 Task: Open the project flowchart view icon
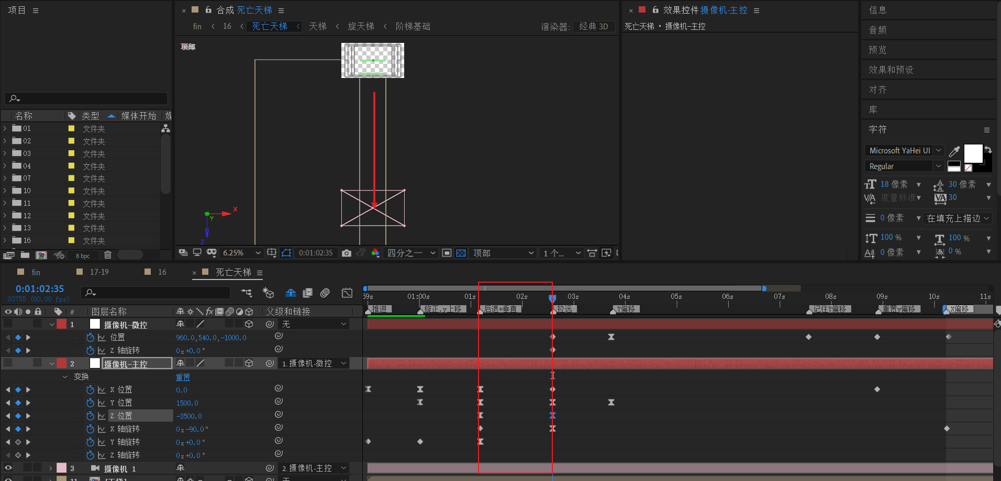(x=165, y=128)
